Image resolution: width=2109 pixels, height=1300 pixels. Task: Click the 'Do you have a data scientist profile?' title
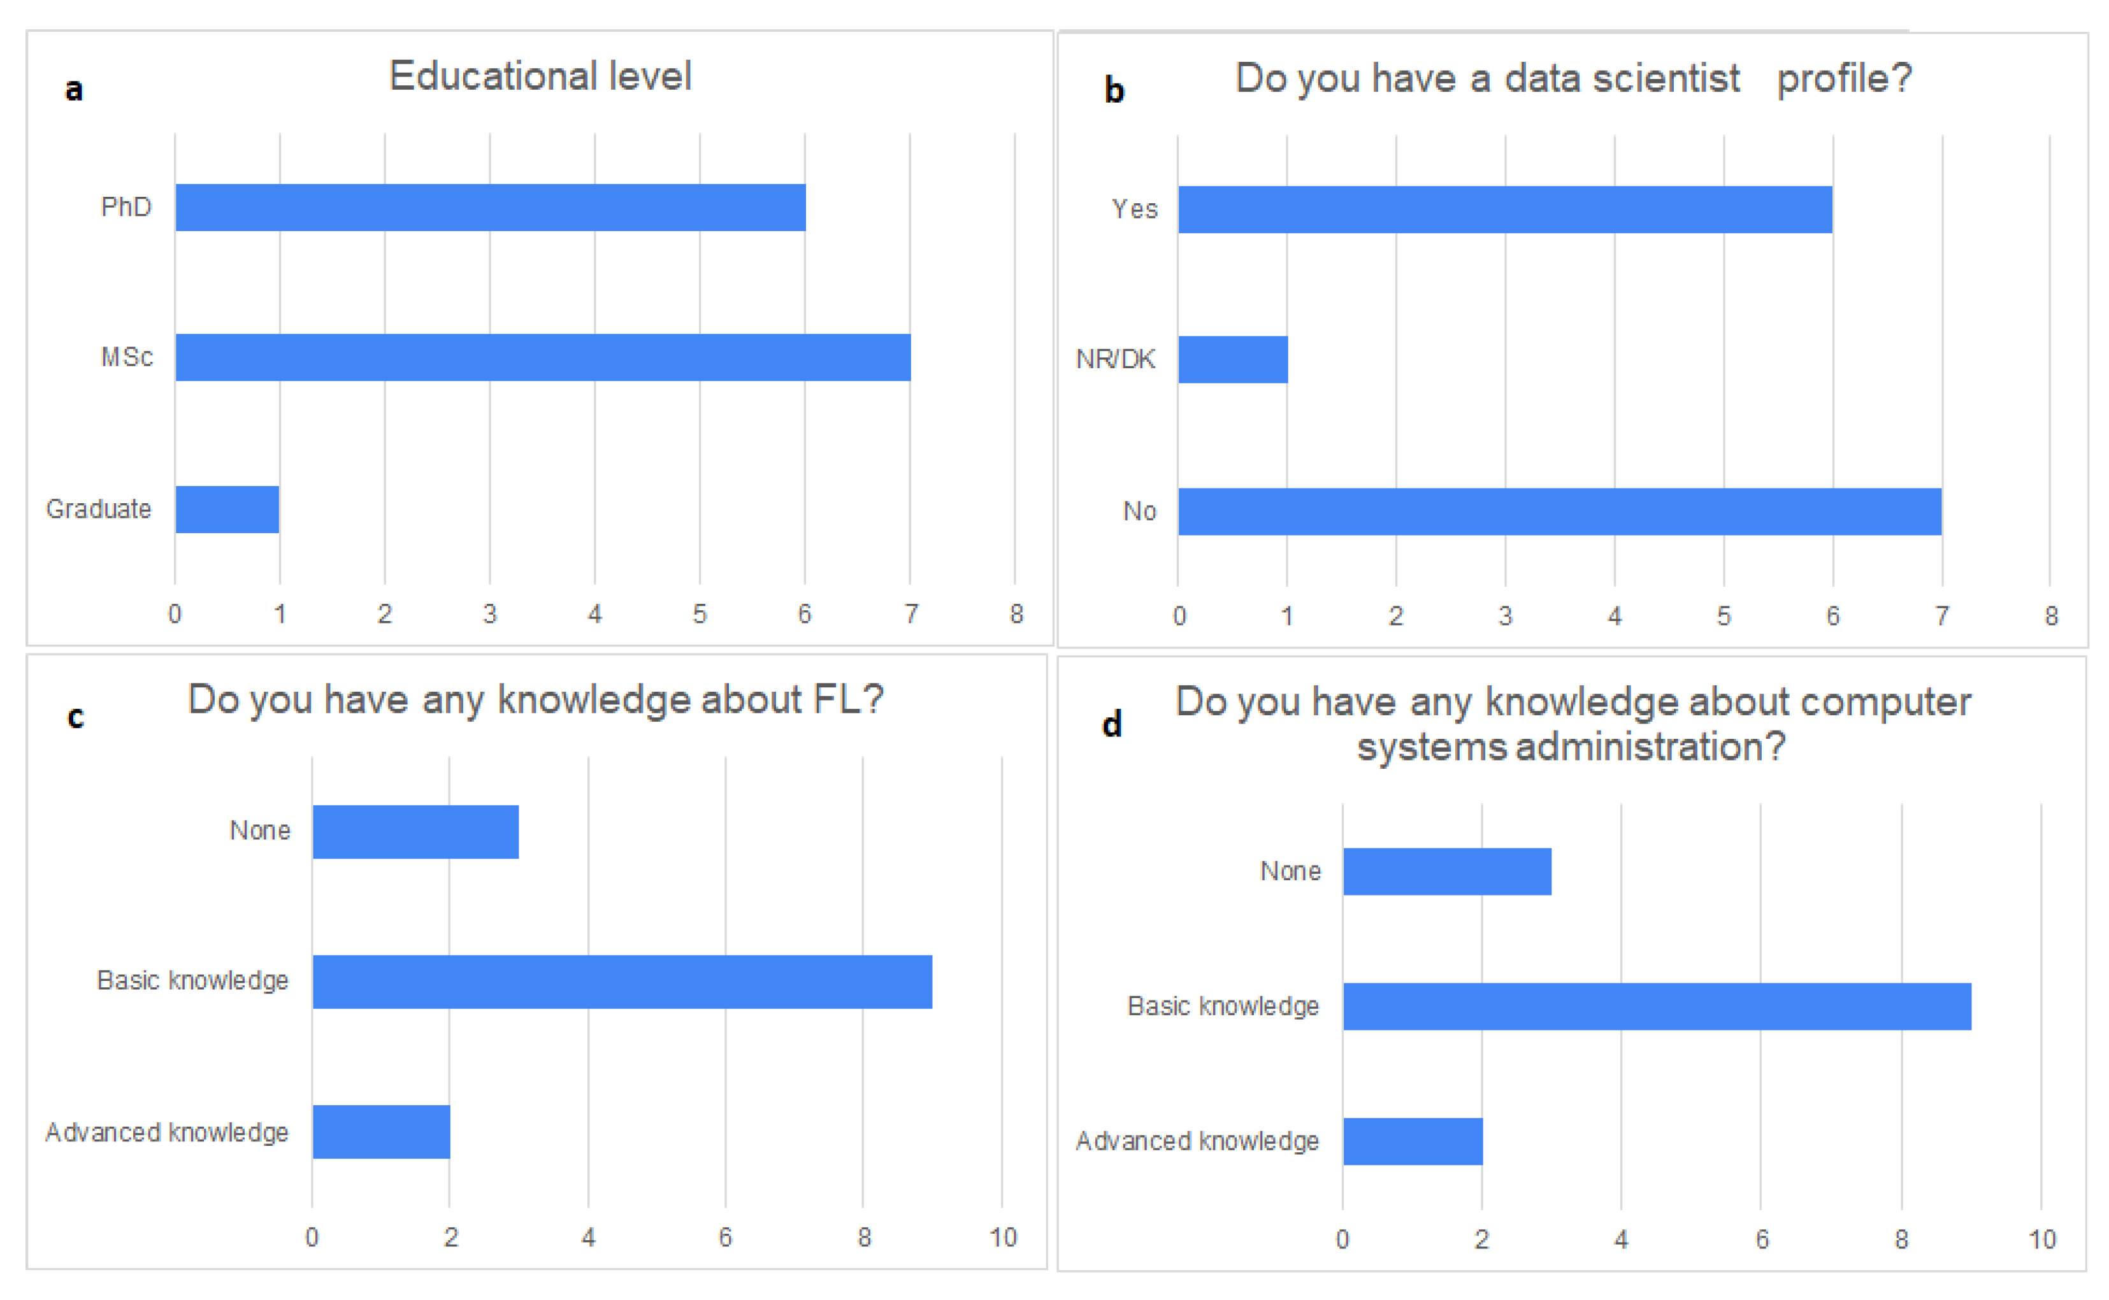tap(1573, 78)
